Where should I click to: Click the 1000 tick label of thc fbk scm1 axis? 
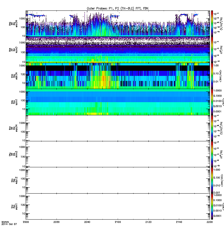[22, 196]
